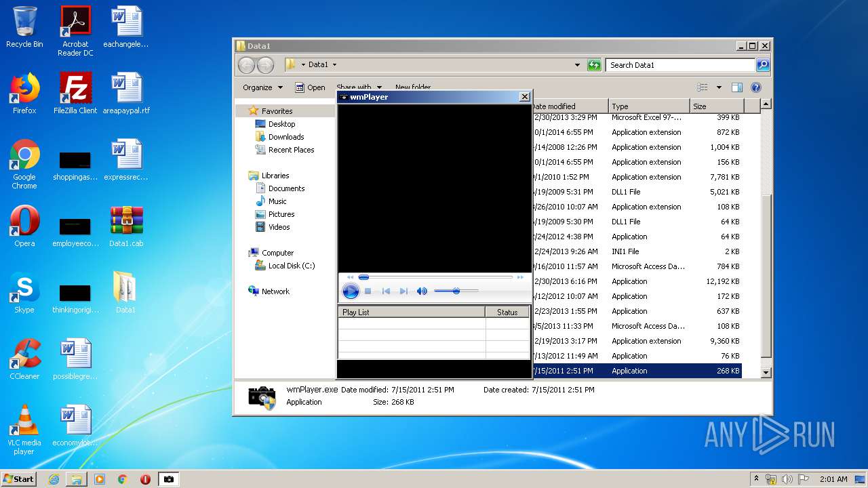868x488 pixels.
Task: Select the FileZilla Client desktop icon
Action: pyautogui.click(x=75, y=94)
